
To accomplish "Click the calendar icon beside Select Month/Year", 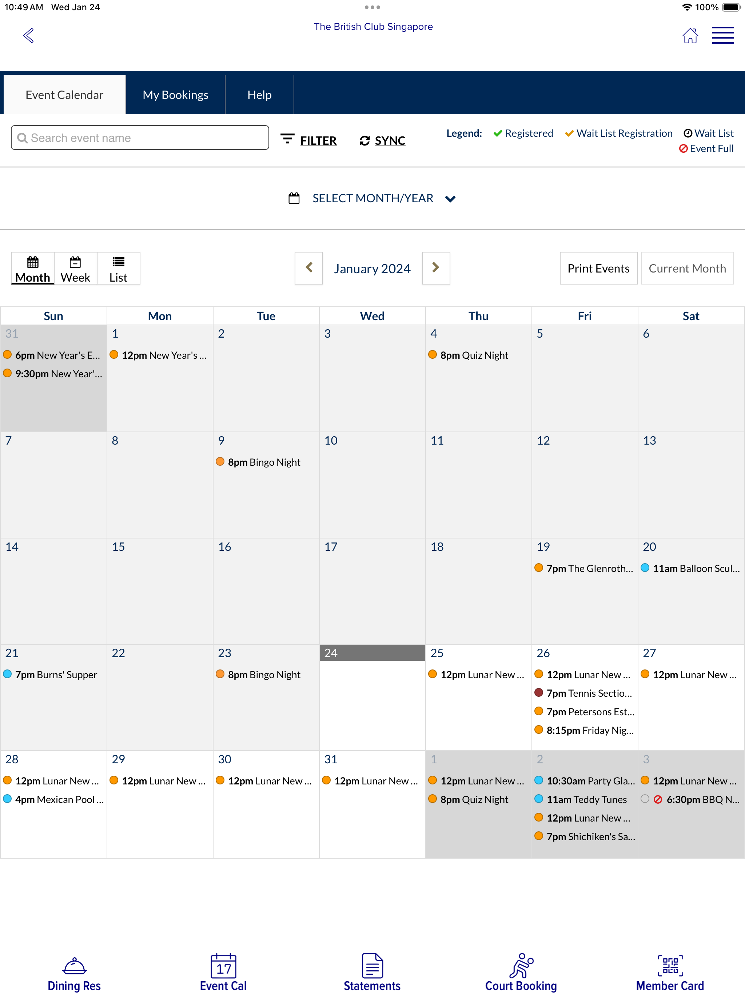I will click(x=294, y=198).
